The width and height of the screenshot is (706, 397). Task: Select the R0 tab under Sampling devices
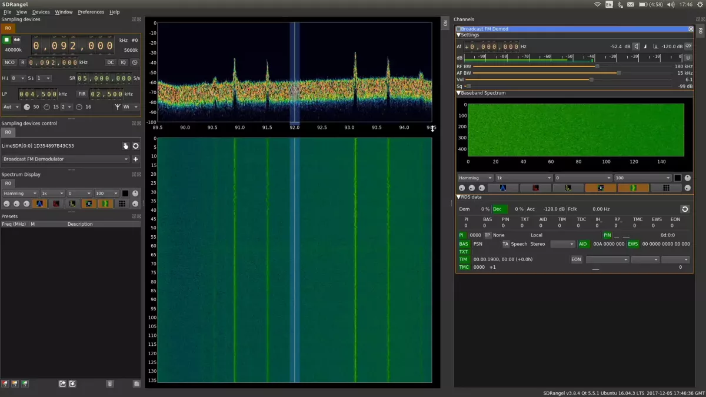(7, 28)
